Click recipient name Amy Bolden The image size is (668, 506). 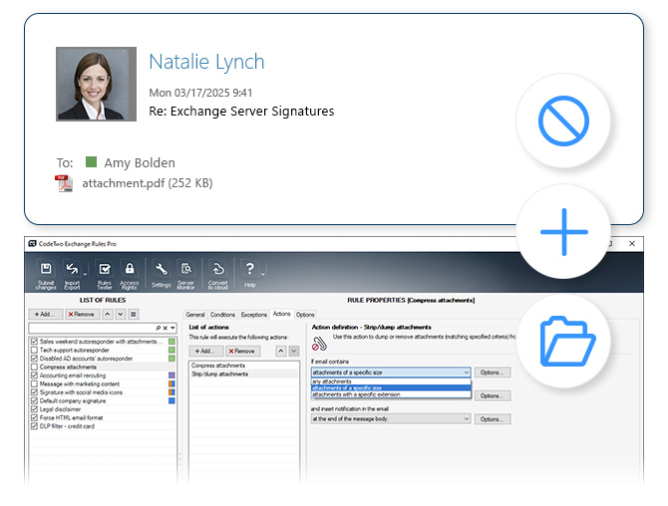point(140,162)
